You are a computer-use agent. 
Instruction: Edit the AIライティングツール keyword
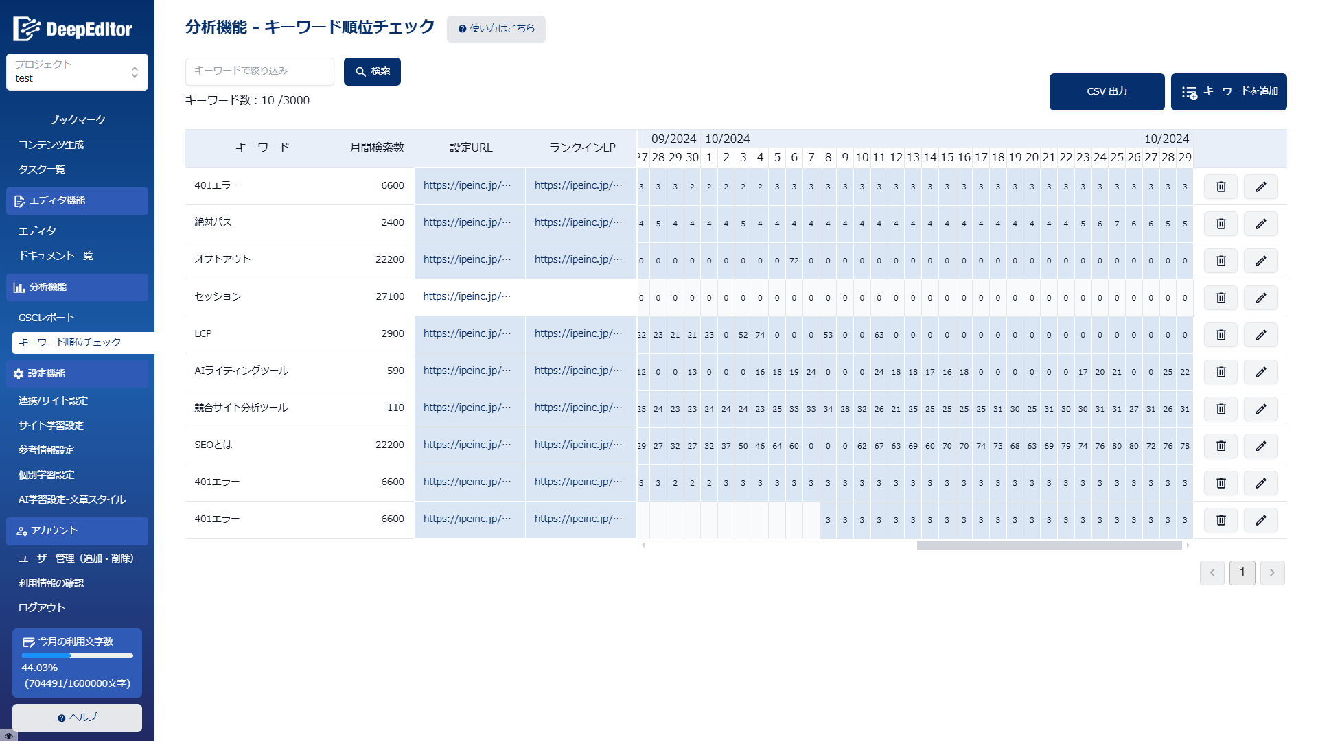[1260, 372]
